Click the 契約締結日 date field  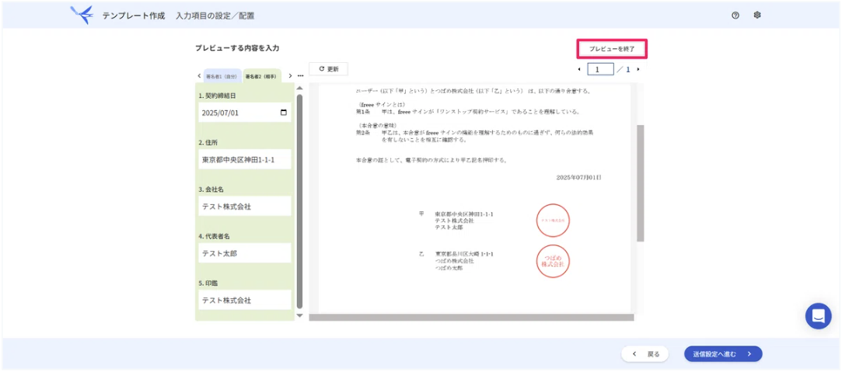[245, 113]
